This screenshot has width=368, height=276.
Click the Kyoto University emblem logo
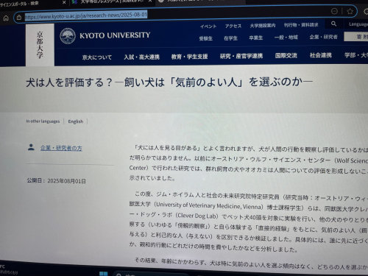point(68,36)
